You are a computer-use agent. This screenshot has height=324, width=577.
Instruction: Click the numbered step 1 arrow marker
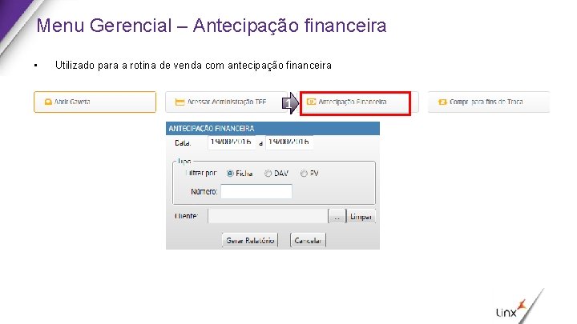(290, 103)
